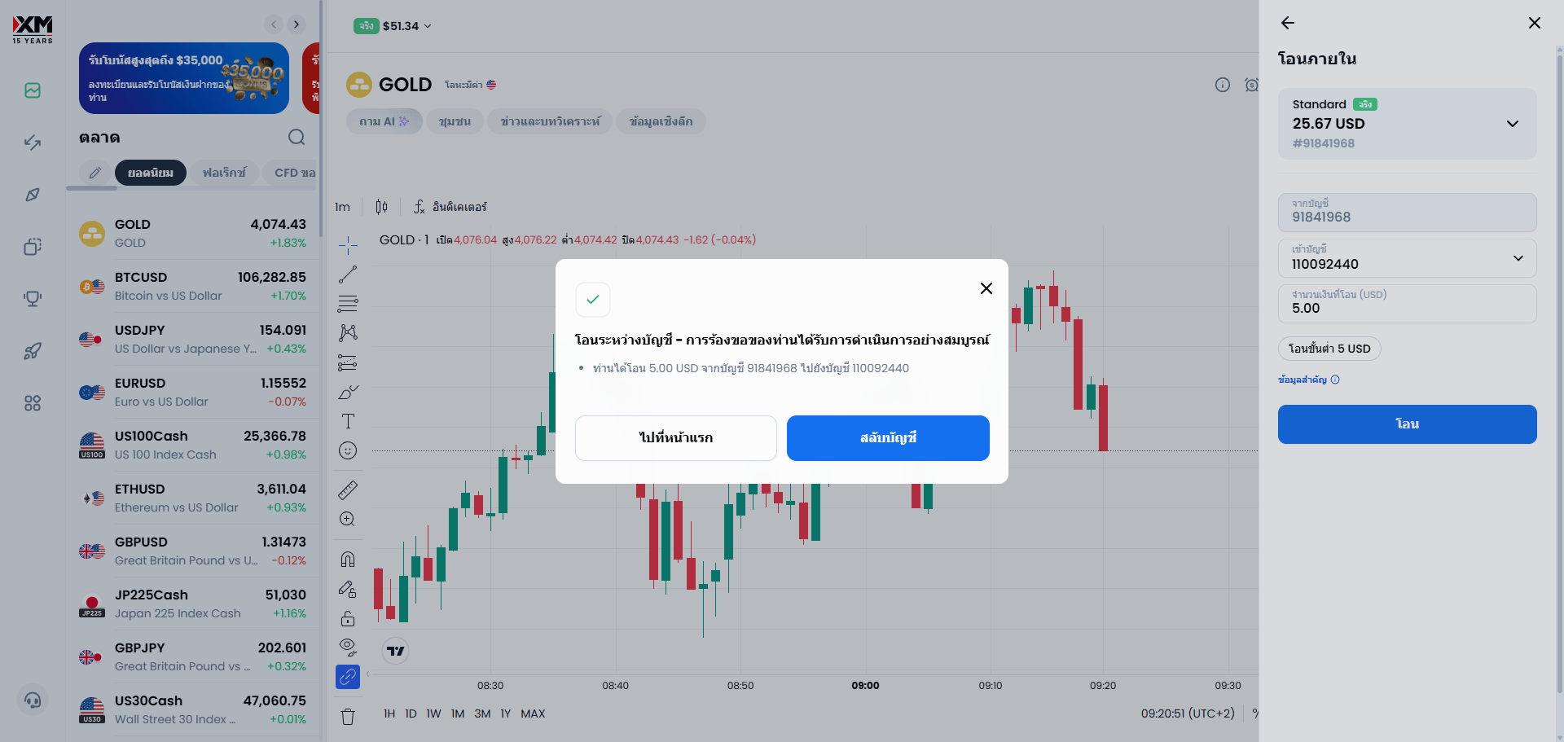Image resolution: width=1564 pixels, height=742 pixels.
Task: Select the text tool in chart toolbar
Action: (348, 421)
